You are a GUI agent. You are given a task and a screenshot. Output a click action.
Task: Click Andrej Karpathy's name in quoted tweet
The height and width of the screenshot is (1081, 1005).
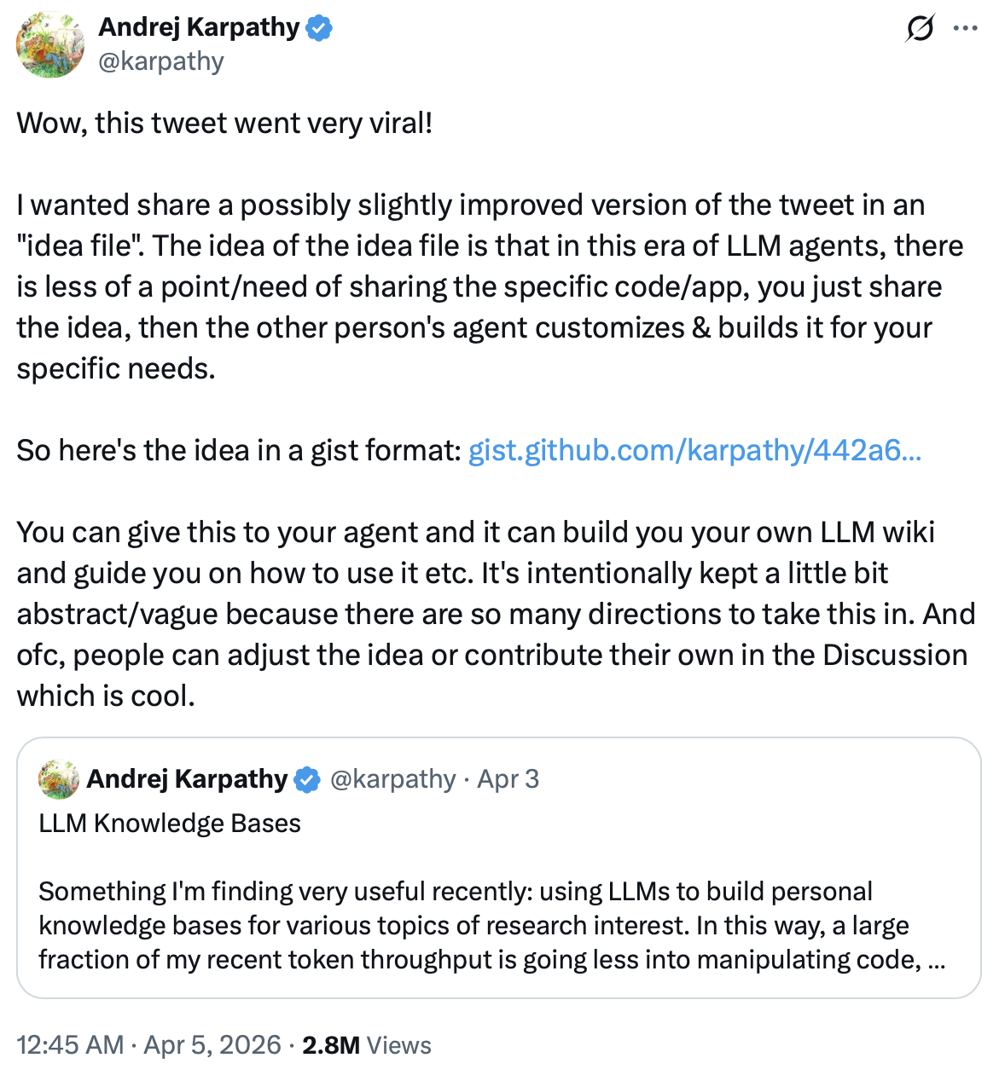click(187, 778)
